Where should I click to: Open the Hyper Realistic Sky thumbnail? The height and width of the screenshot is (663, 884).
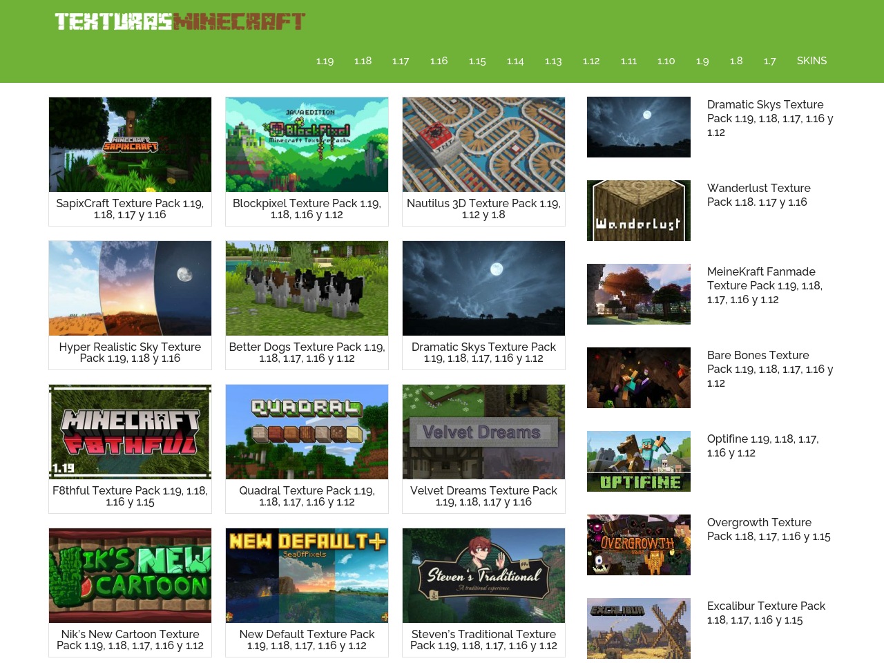[x=130, y=288]
